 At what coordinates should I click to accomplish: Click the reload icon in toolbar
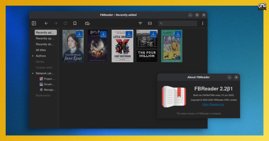click(65, 23)
